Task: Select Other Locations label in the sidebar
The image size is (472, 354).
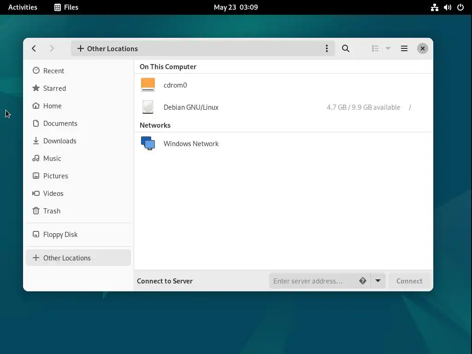Action: tap(67, 258)
